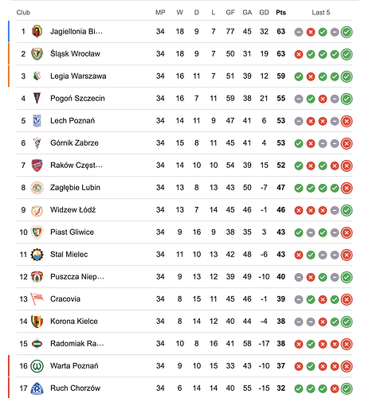Viewport: 369px width, 398px height.
Task: Open the Górnik Zabrze team link
Action: tap(74, 143)
